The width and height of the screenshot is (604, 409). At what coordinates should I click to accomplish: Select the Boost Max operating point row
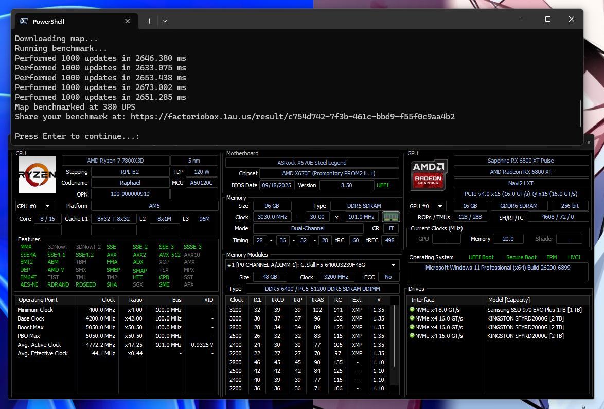[x=116, y=327]
